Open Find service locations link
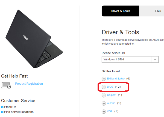Screen dimensions: 164x117 point(19,112)
